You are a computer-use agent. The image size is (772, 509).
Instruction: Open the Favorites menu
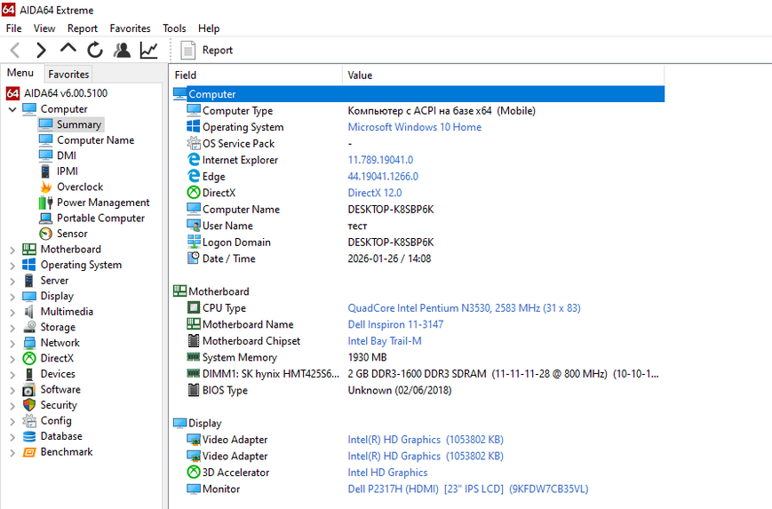[130, 28]
